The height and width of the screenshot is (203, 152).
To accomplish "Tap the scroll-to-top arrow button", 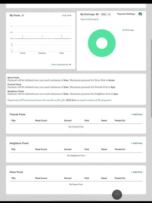I will 117,195.
